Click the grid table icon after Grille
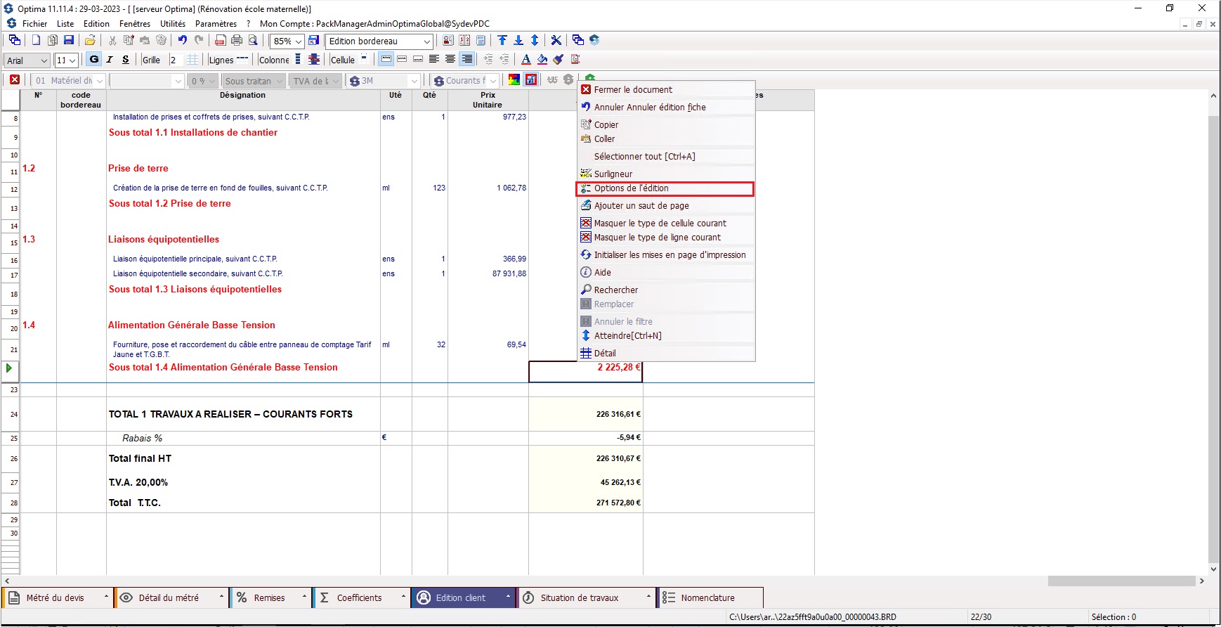This screenshot has width=1221, height=627. [192, 60]
